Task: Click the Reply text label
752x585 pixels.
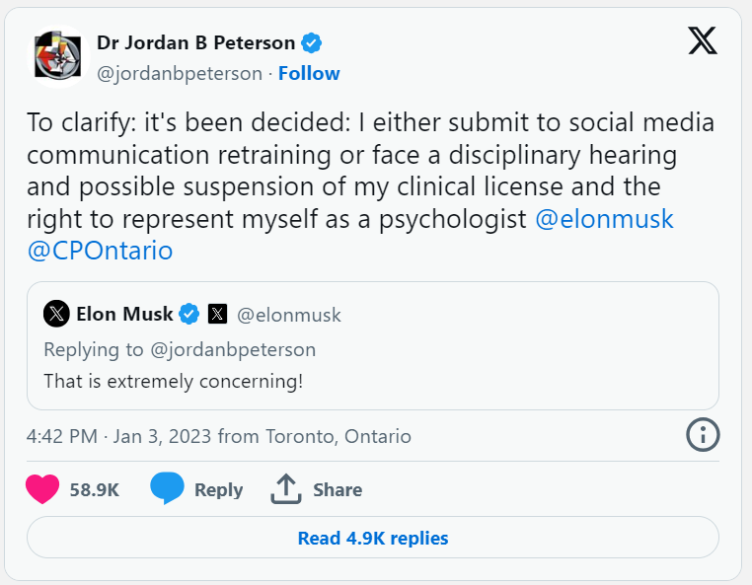Action: (219, 490)
